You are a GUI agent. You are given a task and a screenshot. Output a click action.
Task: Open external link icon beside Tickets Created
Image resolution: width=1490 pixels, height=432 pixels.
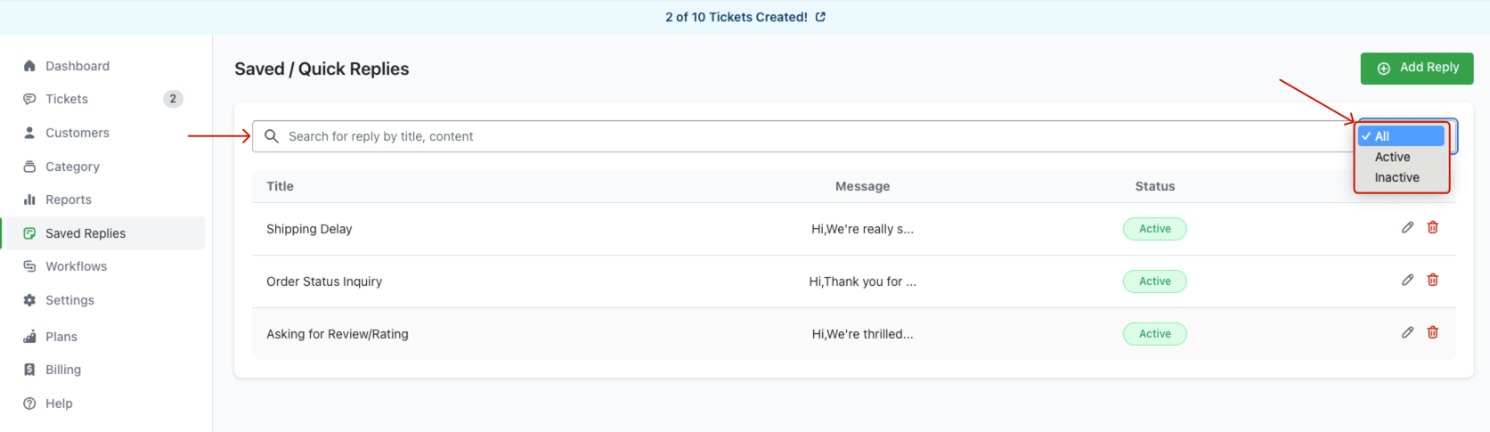coord(820,17)
